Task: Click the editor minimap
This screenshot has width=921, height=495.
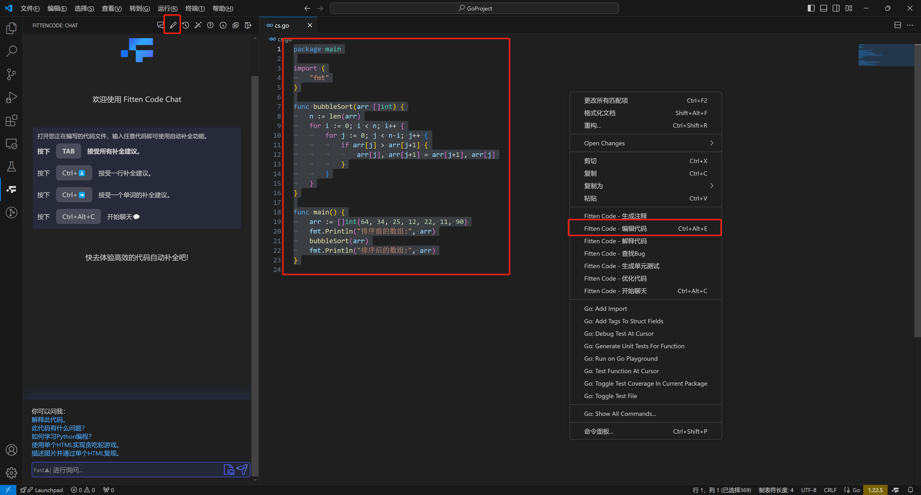Action: (x=886, y=55)
